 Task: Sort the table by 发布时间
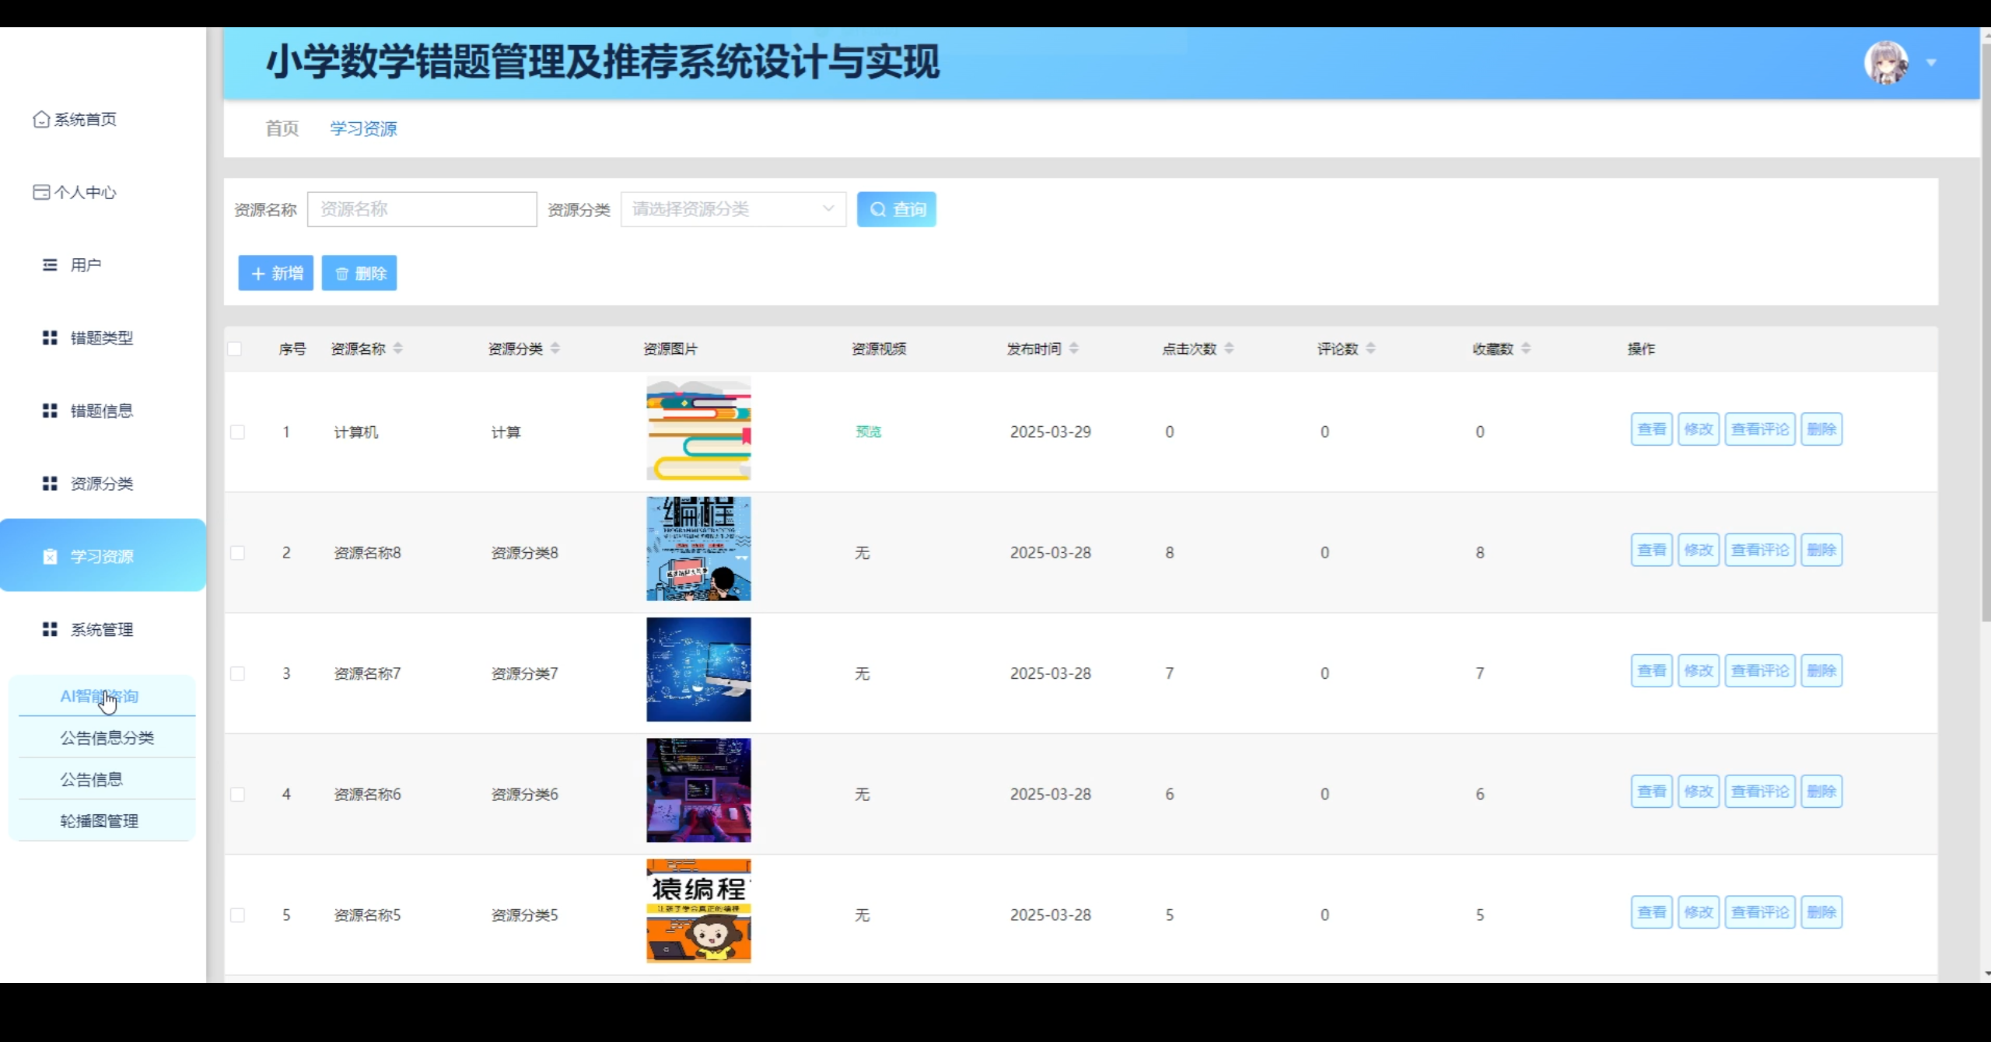(1073, 348)
